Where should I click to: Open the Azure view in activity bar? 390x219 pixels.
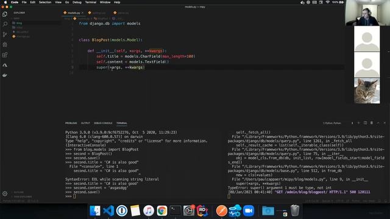pyautogui.click(x=5, y=65)
